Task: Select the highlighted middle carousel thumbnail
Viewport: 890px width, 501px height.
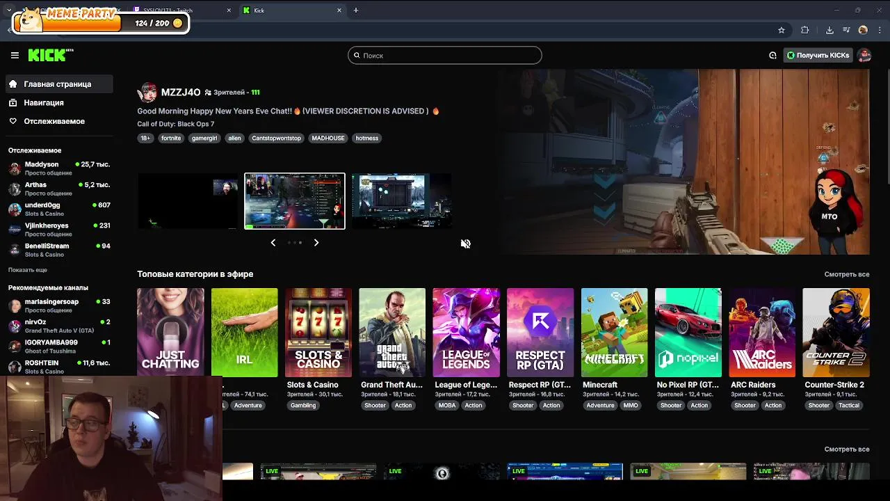Action: coord(295,201)
